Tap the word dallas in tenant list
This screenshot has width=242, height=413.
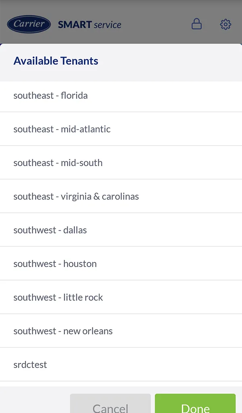pyautogui.click(x=75, y=230)
